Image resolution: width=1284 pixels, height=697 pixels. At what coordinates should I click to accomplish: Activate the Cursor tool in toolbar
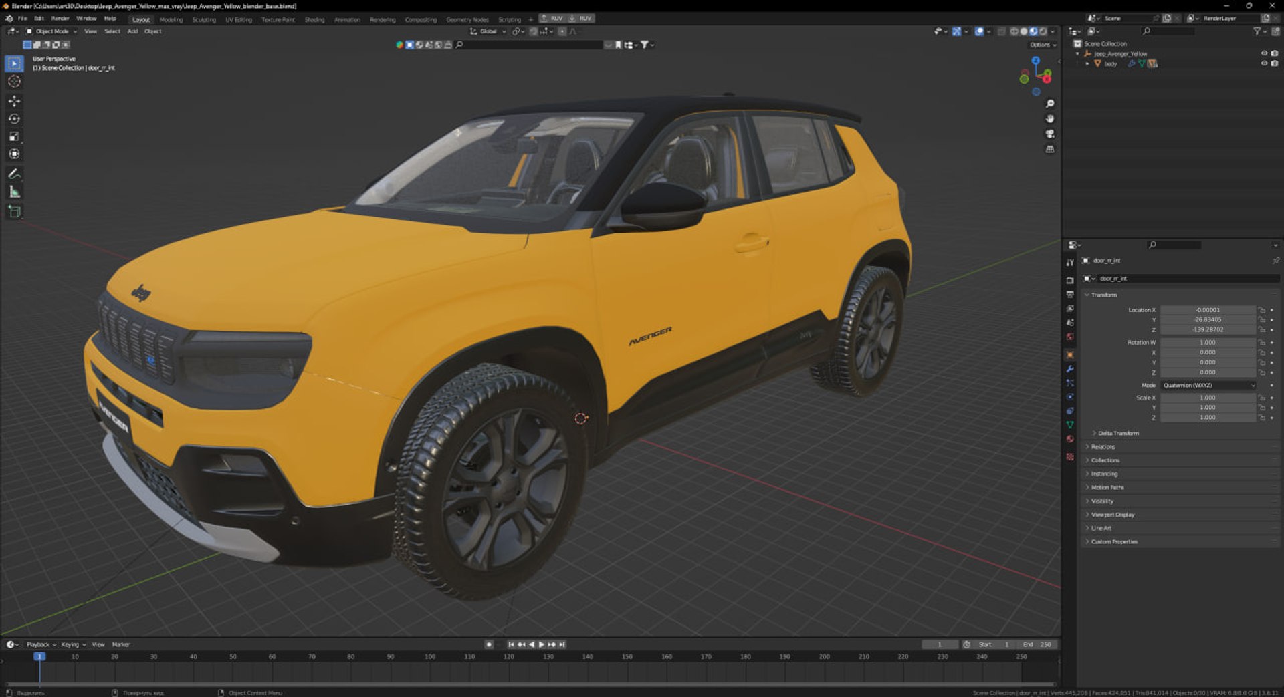[x=14, y=82]
